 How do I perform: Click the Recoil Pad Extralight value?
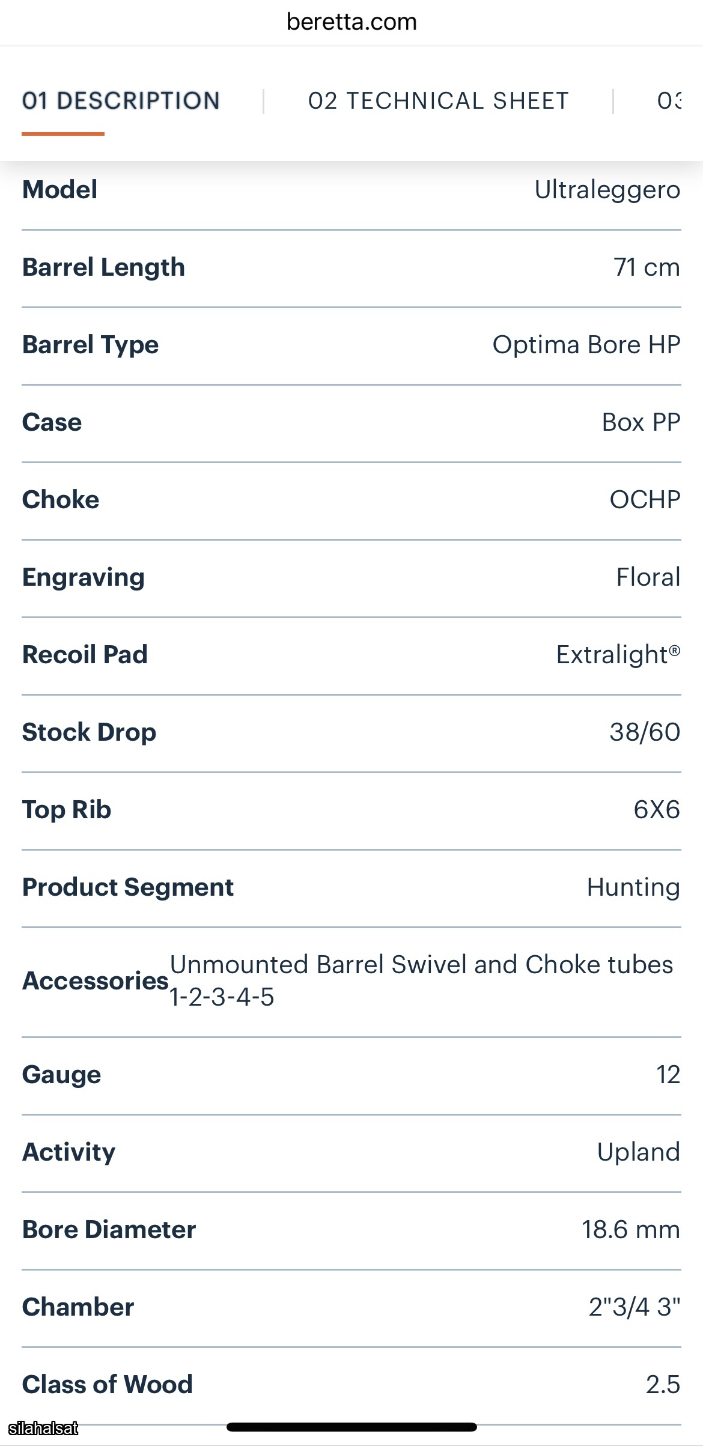[618, 655]
